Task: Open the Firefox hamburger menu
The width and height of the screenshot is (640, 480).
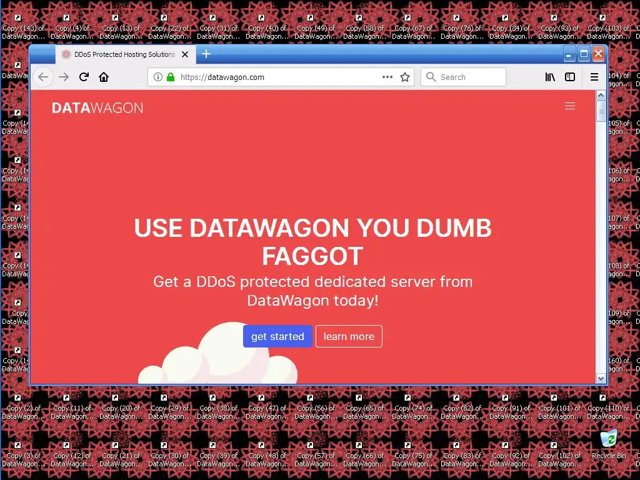Action: coord(594,77)
